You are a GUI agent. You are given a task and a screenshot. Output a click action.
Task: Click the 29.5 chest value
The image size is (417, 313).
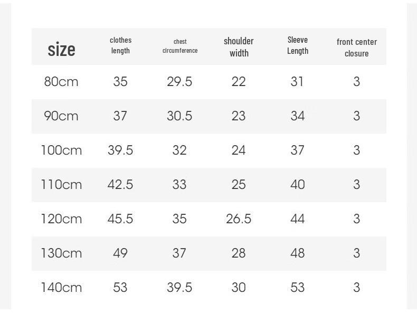coord(179,82)
